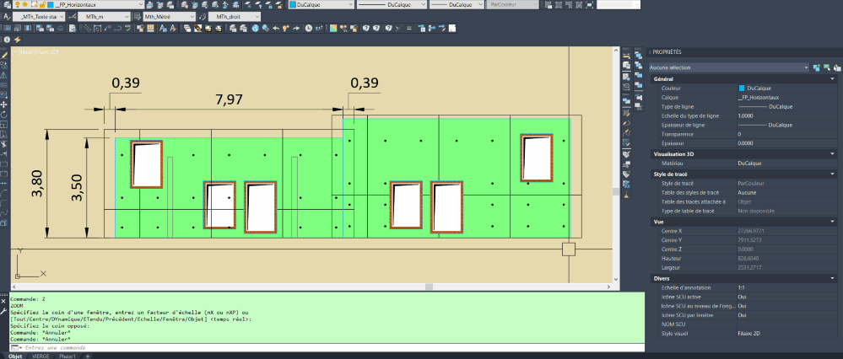Select the Rotate tool
The height and width of the screenshot is (359, 843).
click(x=4, y=115)
